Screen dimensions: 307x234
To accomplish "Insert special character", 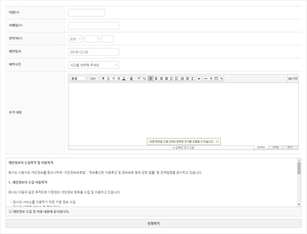I will [211, 78].
